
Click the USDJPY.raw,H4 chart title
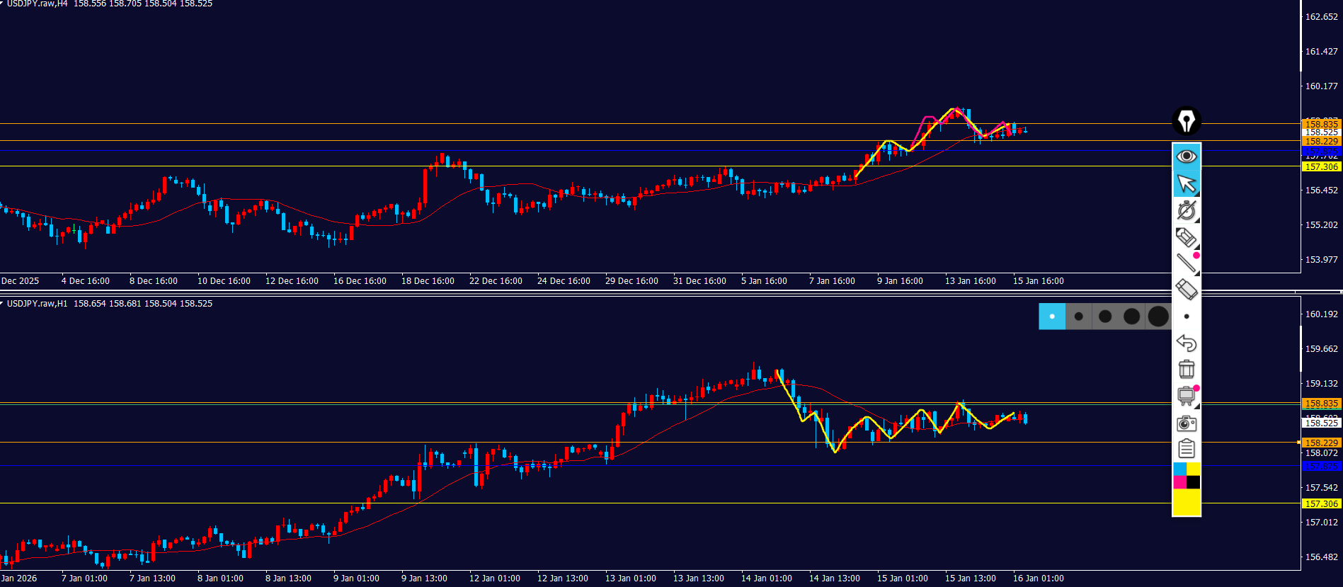(x=37, y=4)
